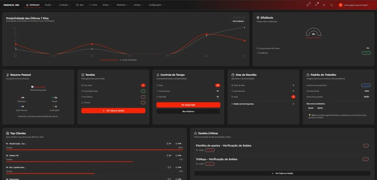Click the Meu Histórico button

tap(188, 111)
